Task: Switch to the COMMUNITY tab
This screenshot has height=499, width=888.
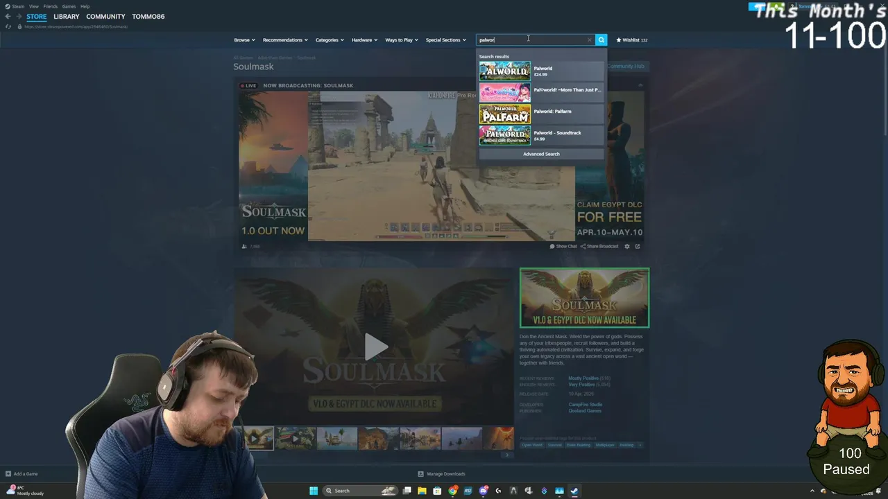Action: coord(105,17)
